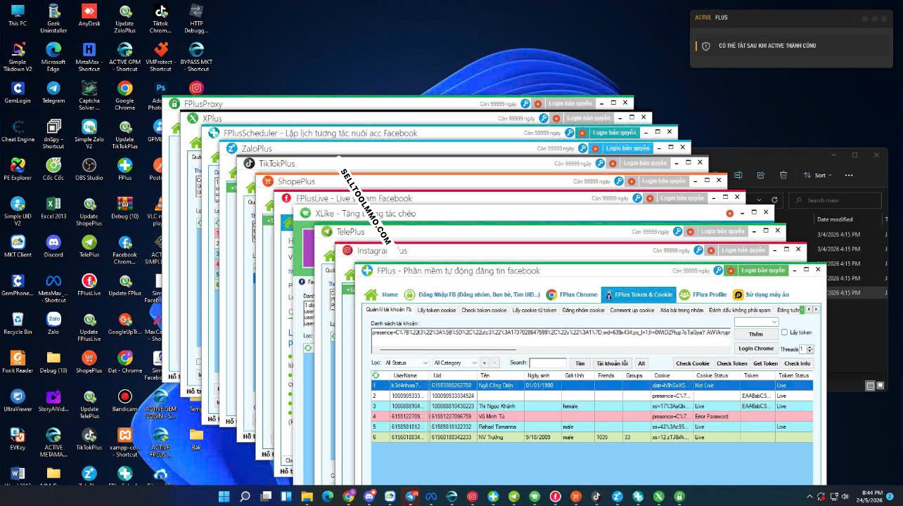Click the plus button beside All Category
The image size is (903, 506).
[x=484, y=363]
